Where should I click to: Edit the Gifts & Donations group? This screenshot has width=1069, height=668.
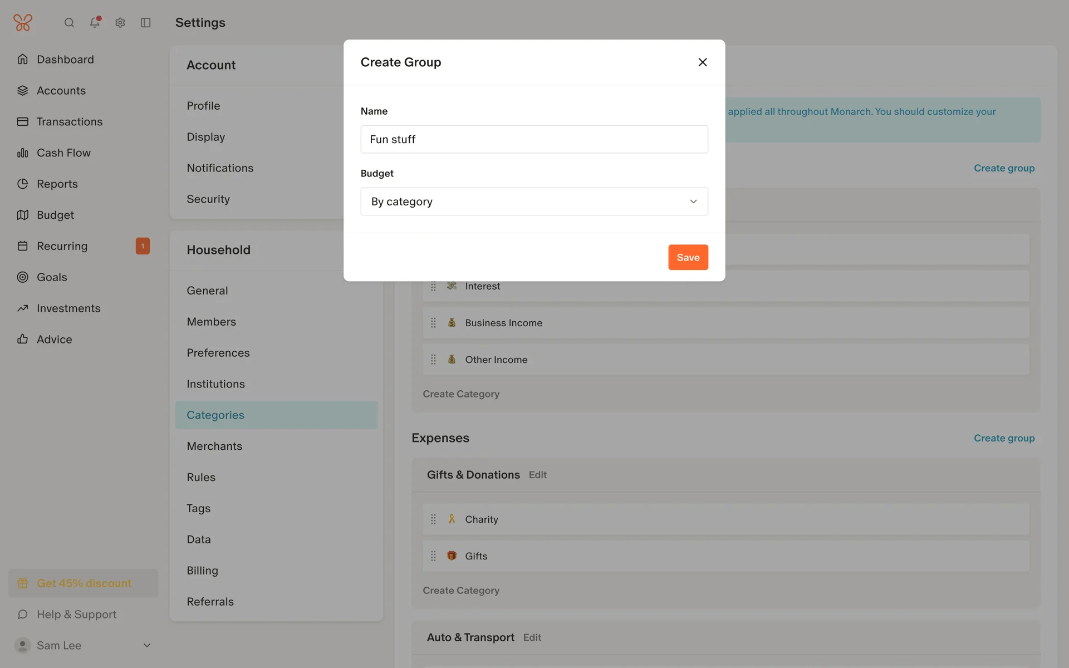(537, 475)
